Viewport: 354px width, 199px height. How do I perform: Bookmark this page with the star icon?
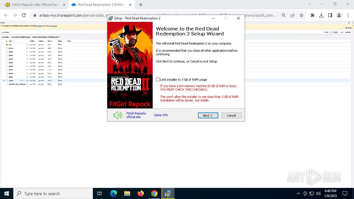pos(301,15)
